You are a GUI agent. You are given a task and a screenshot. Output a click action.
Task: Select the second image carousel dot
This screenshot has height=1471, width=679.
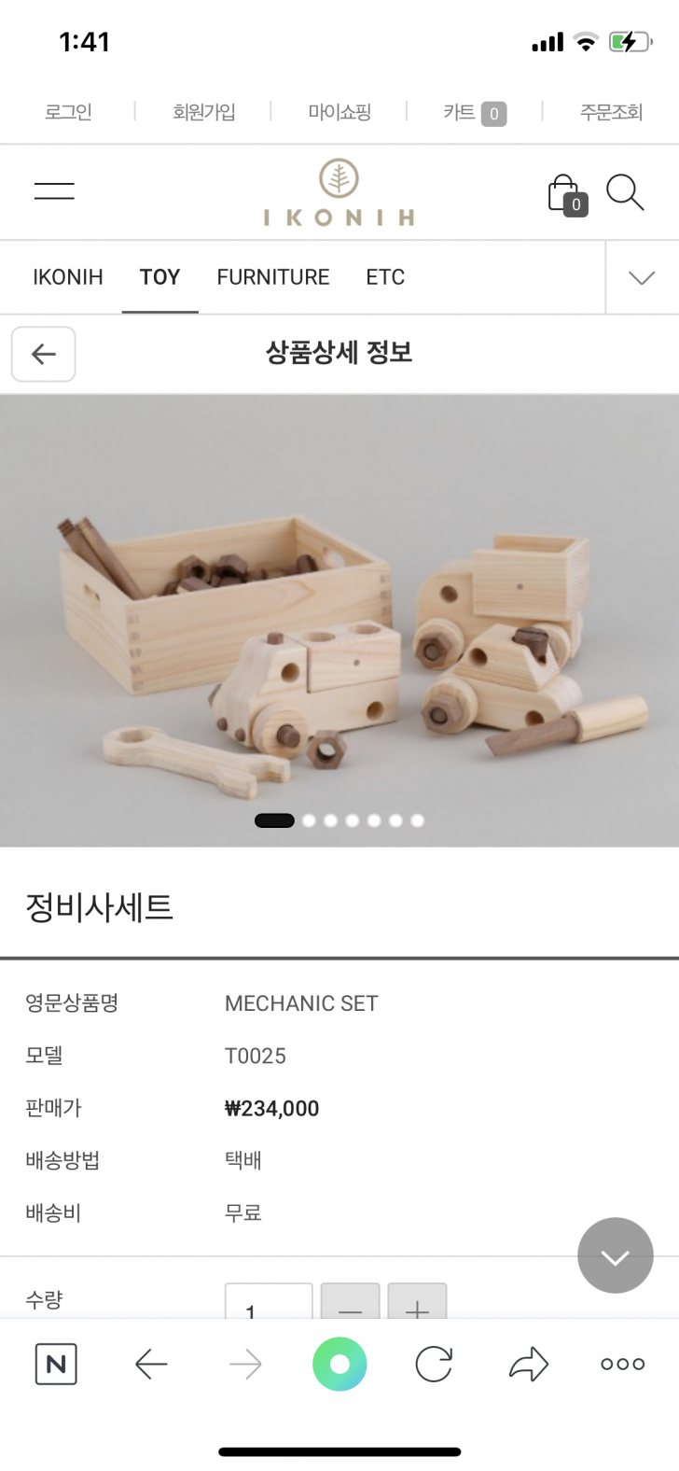[x=309, y=820]
